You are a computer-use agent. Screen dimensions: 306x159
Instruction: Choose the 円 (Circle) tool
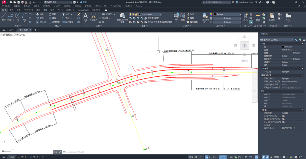click(17, 16)
